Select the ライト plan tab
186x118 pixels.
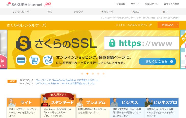tap(24, 102)
